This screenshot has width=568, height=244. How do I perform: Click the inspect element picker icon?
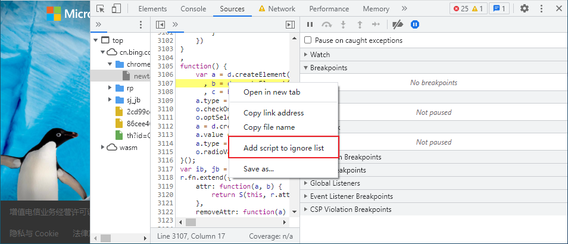pos(101,9)
